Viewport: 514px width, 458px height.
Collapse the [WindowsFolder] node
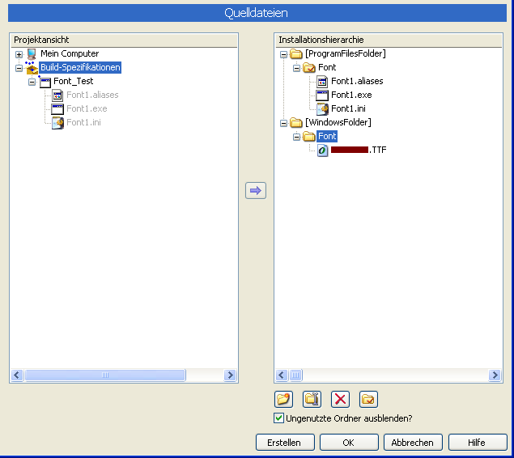pyautogui.click(x=283, y=123)
